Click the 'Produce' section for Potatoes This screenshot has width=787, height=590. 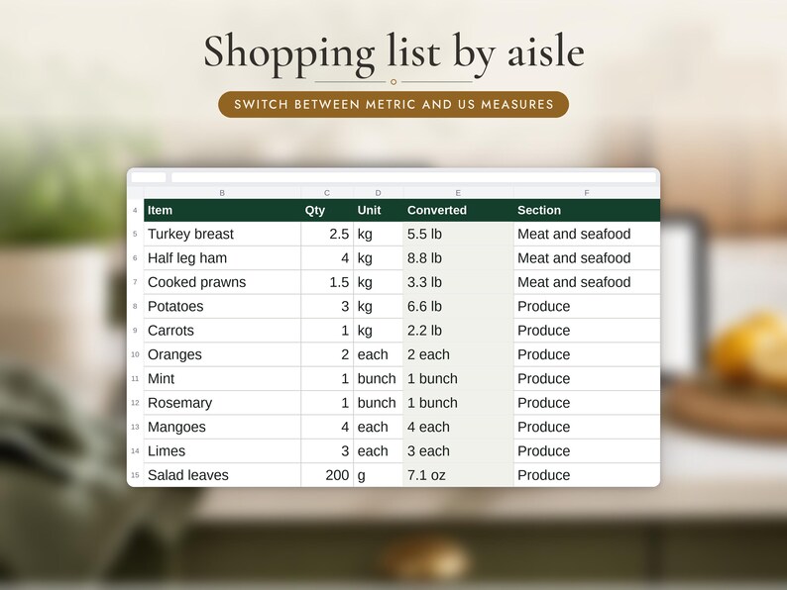coord(587,306)
